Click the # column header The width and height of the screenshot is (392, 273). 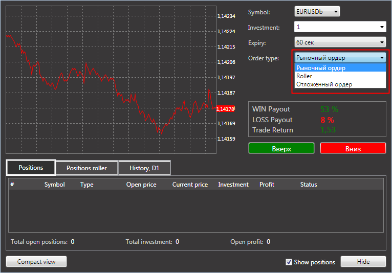12,184
